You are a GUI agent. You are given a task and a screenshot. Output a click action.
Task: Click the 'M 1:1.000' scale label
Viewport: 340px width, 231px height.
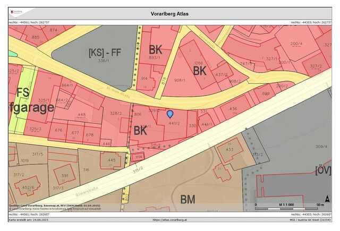pyautogui.click(x=286, y=204)
